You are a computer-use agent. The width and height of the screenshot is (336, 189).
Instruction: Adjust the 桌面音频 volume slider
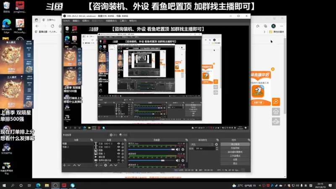(x=152, y=160)
